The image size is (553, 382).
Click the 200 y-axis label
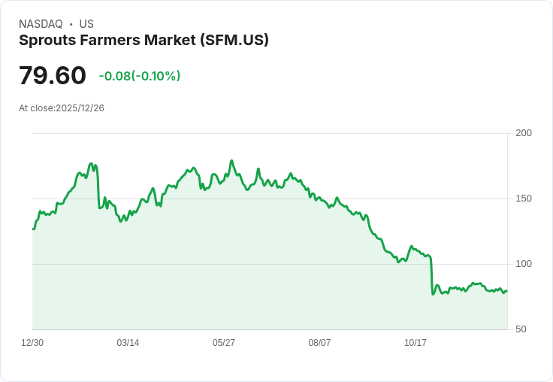(x=524, y=133)
